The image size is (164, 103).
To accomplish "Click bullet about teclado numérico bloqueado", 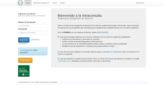I will pos(95,44).
